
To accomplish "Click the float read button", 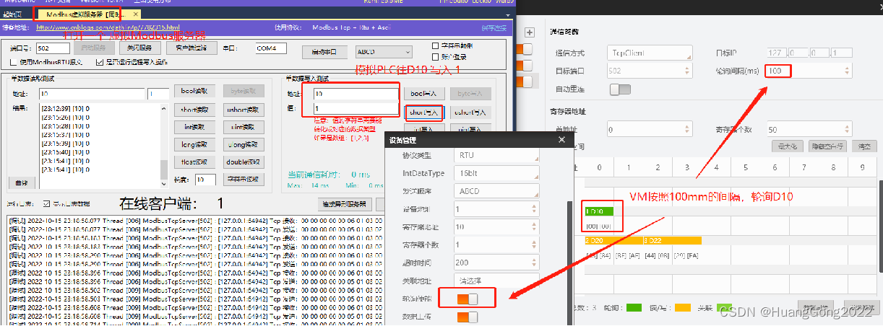I will coord(194,162).
